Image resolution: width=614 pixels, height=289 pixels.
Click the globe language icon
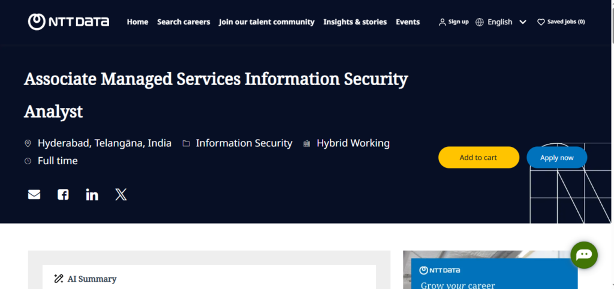click(479, 22)
